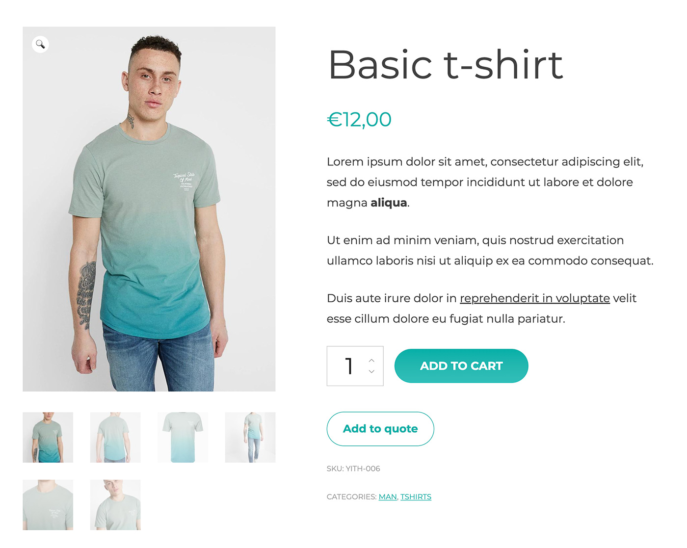Select the third thumbnail of shirt alone

pyautogui.click(x=183, y=437)
